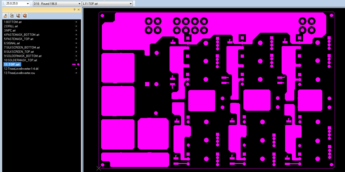Open the D18 Round 196.8 aperture dropdown
The image size is (345, 172).
point(79,4)
